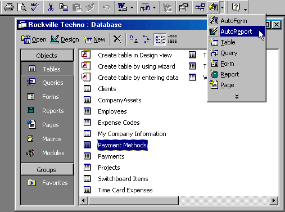Click the Cut scissors icon
The height and width of the screenshot is (212, 285).
(x=51, y=8)
